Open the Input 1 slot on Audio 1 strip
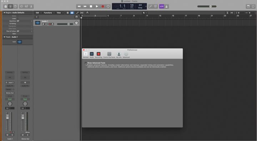Image resolution: width=257 pixels, height=141 pixels. [x=10, y=82]
